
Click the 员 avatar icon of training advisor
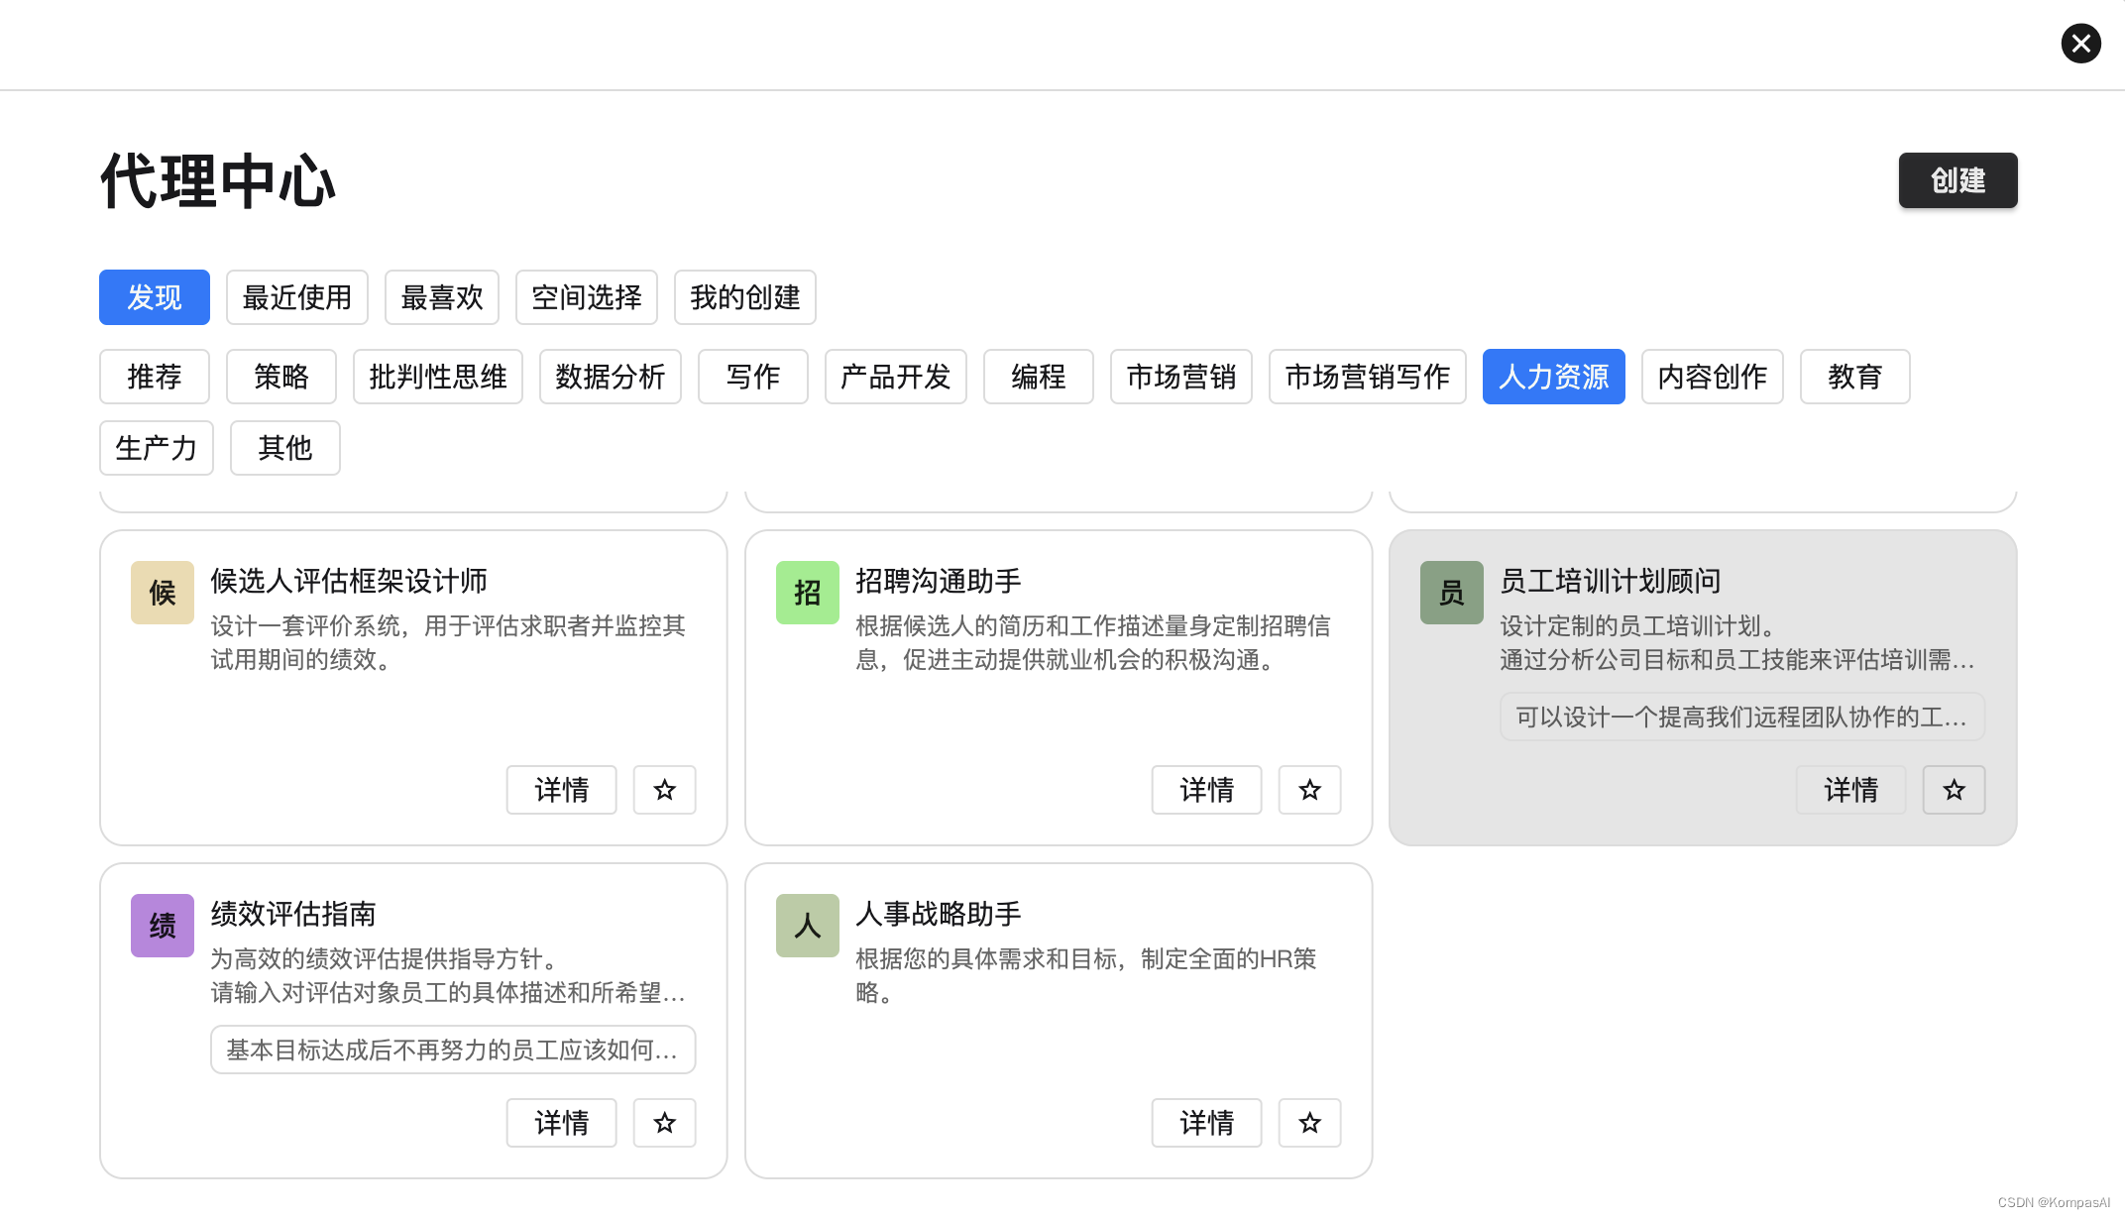click(1451, 593)
